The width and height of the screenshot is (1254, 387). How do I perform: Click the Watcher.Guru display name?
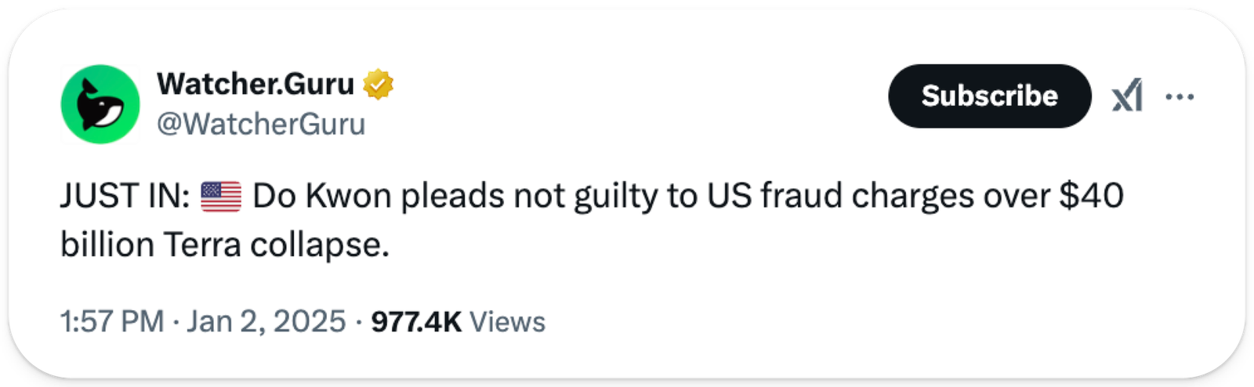tap(256, 83)
